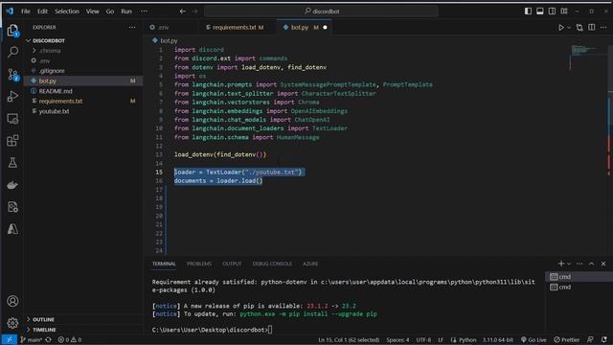The height and width of the screenshot is (345, 613).
Task: Open the Azure view in activity bar
Action: (x=12, y=229)
